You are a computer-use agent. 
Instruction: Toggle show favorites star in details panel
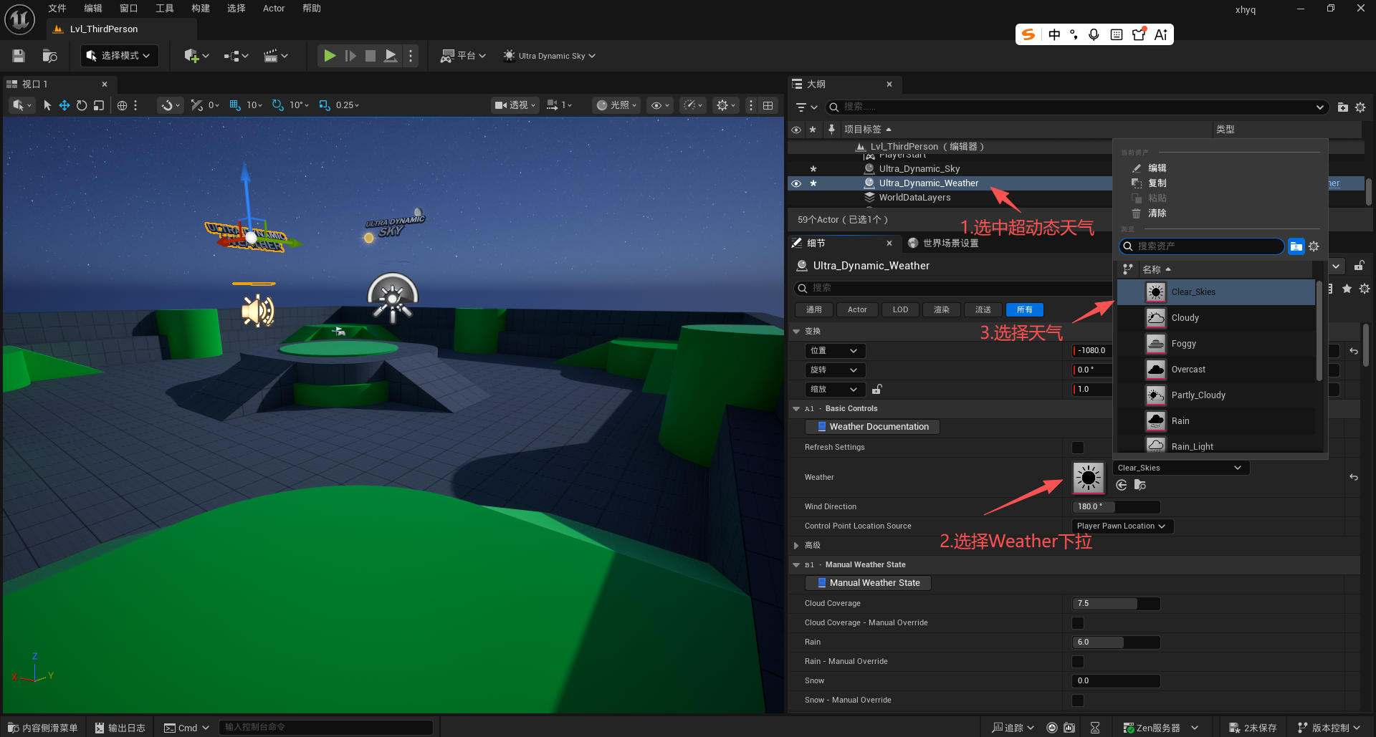[1347, 289]
